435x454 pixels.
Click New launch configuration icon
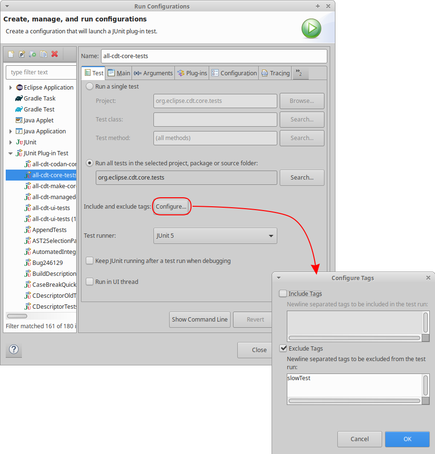click(x=11, y=54)
